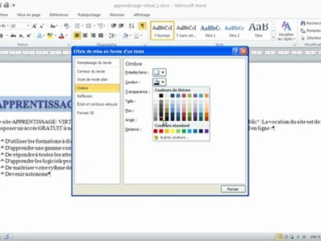Screen dimensions: 321x241
Task: Select Contour du texte in dialog sidebar
Action: tap(97, 71)
